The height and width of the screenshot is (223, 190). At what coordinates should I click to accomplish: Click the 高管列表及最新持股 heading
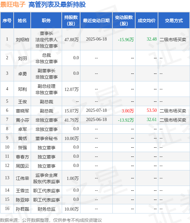57,4
